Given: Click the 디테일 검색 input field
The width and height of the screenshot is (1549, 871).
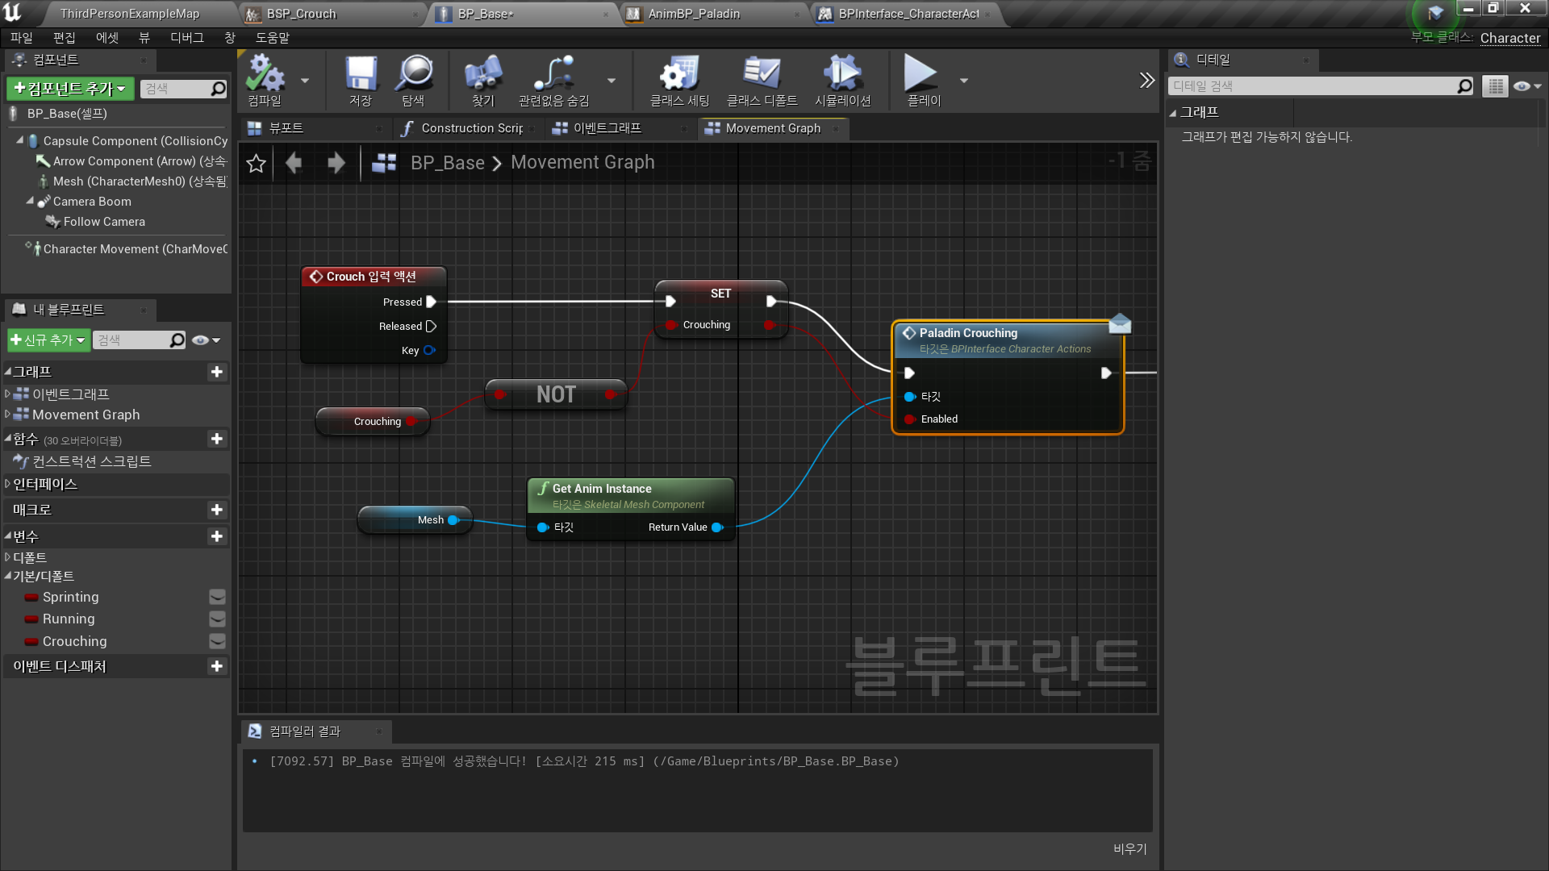Looking at the screenshot, I should coord(1315,85).
